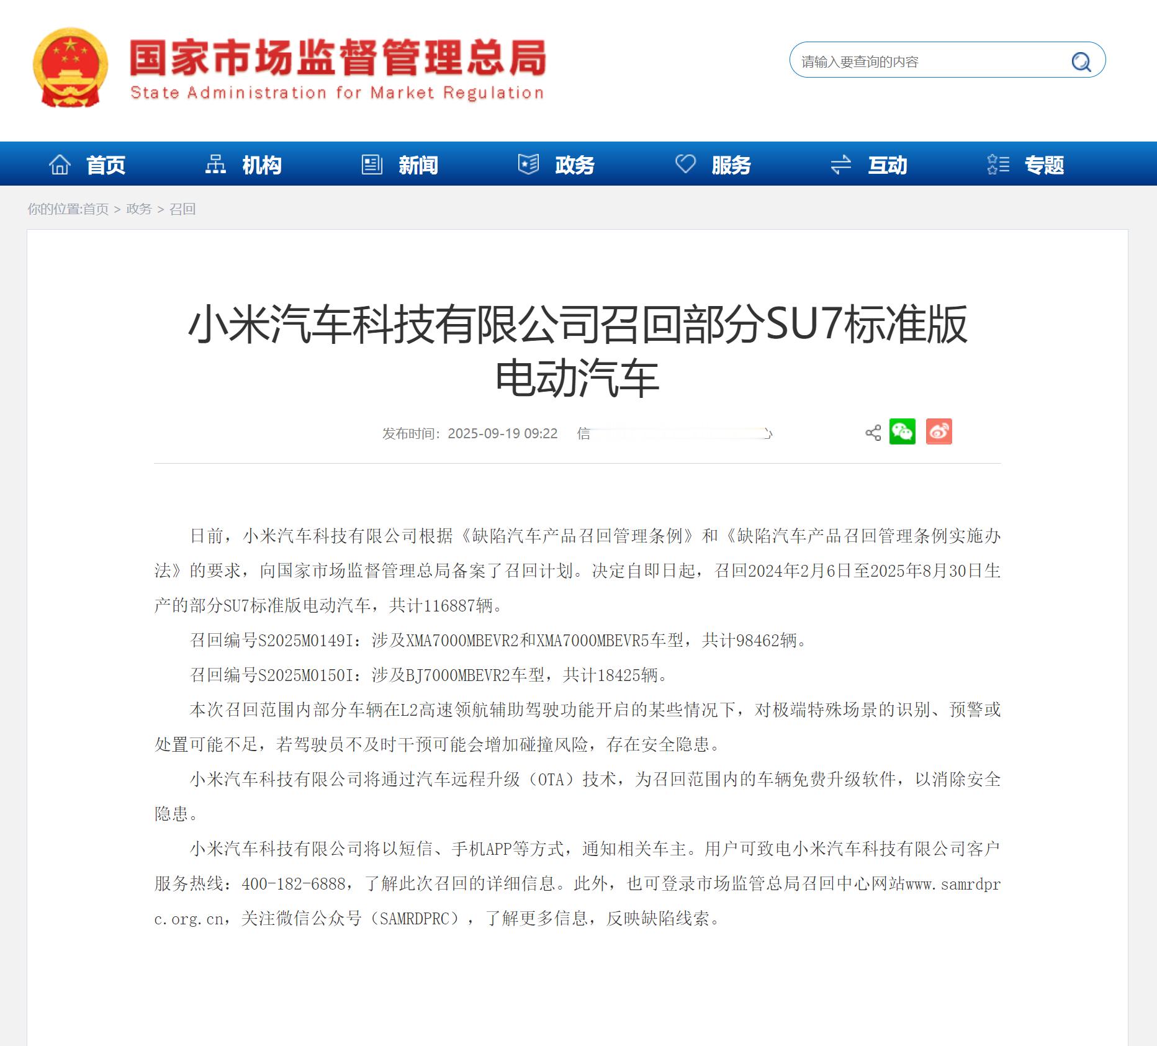Screen dimensions: 1157x1046
Task: Share article via Weibo icon
Action: pyautogui.click(x=939, y=431)
